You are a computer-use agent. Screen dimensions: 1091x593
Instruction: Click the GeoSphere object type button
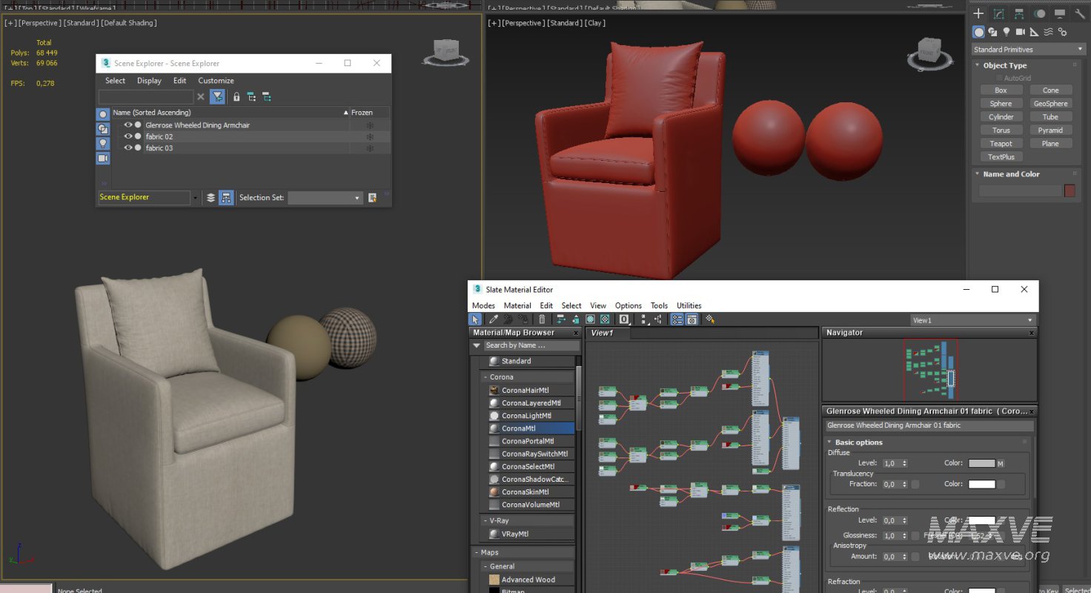tap(1050, 104)
